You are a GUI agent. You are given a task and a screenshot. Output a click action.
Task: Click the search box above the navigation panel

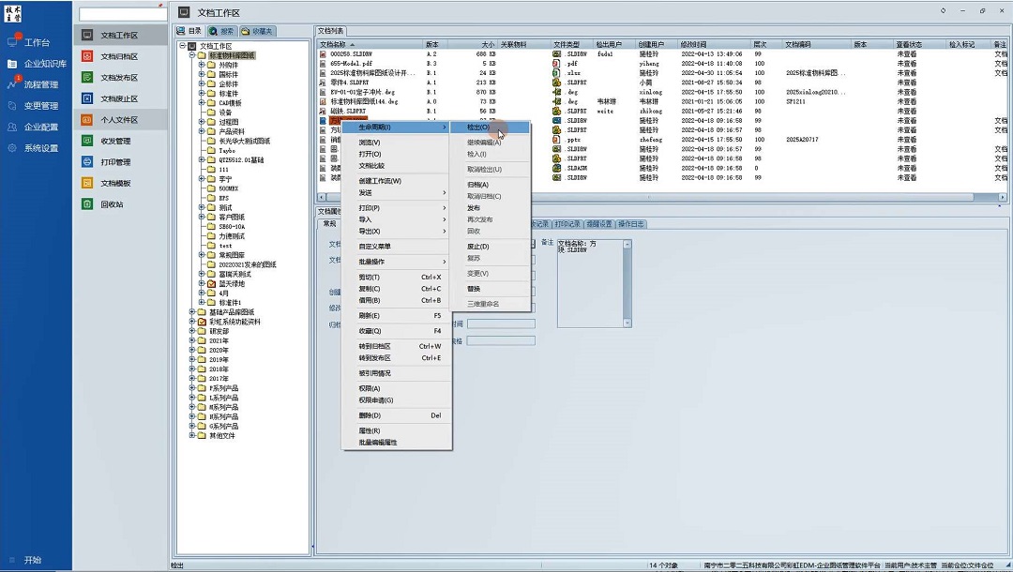[x=123, y=13]
